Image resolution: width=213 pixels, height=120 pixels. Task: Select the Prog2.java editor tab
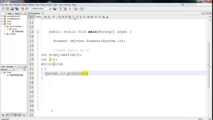click(35, 13)
